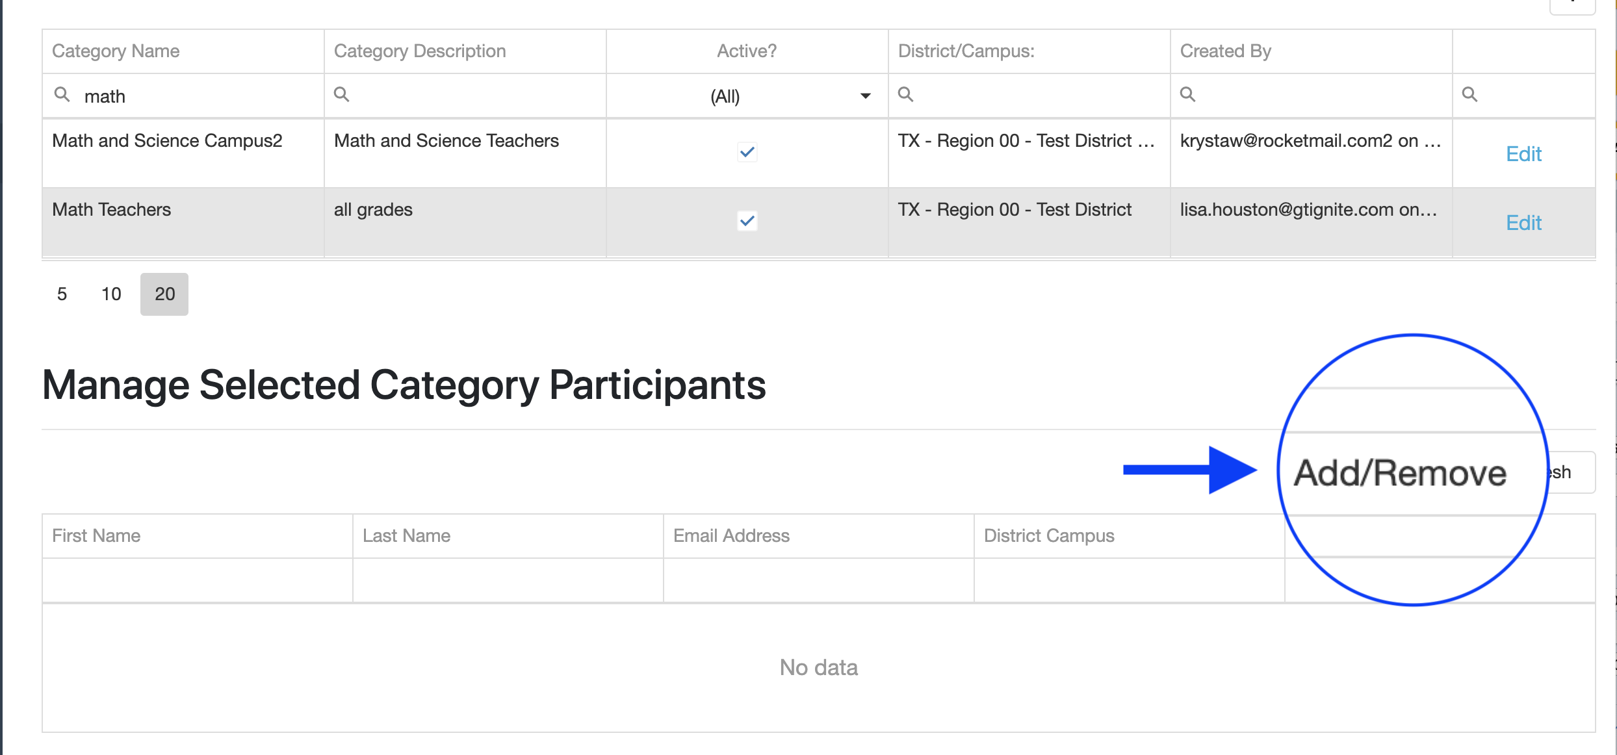Edit the Math Teachers category
The width and height of the screenshot is (1617, 755).
point(1523,223)
